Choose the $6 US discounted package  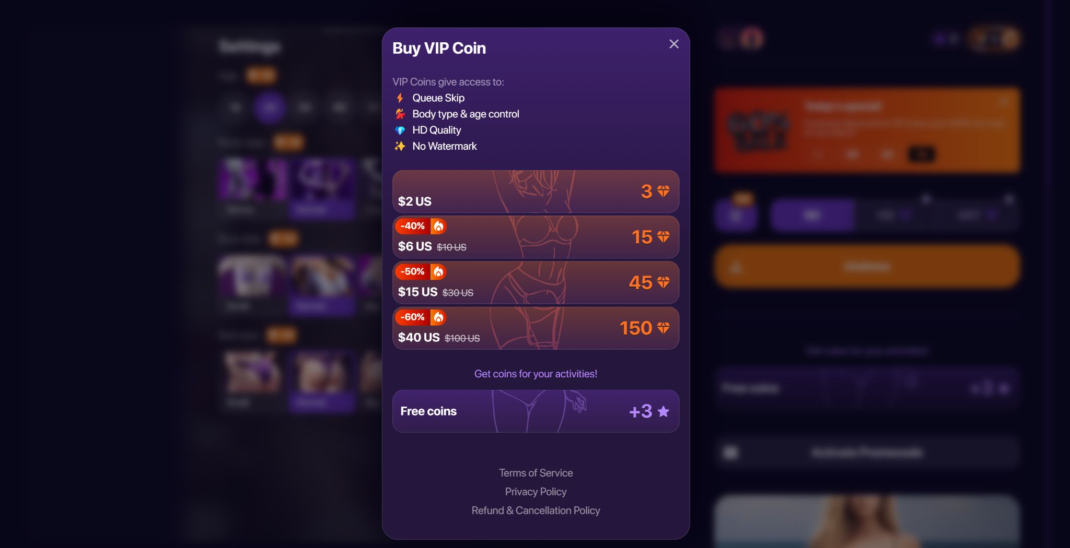(536, 237)
